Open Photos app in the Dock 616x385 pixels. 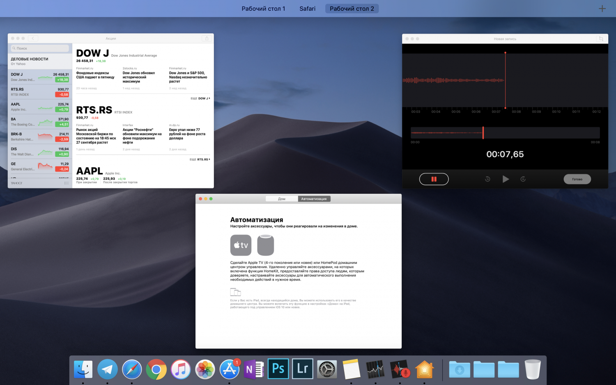click(205, 369)
